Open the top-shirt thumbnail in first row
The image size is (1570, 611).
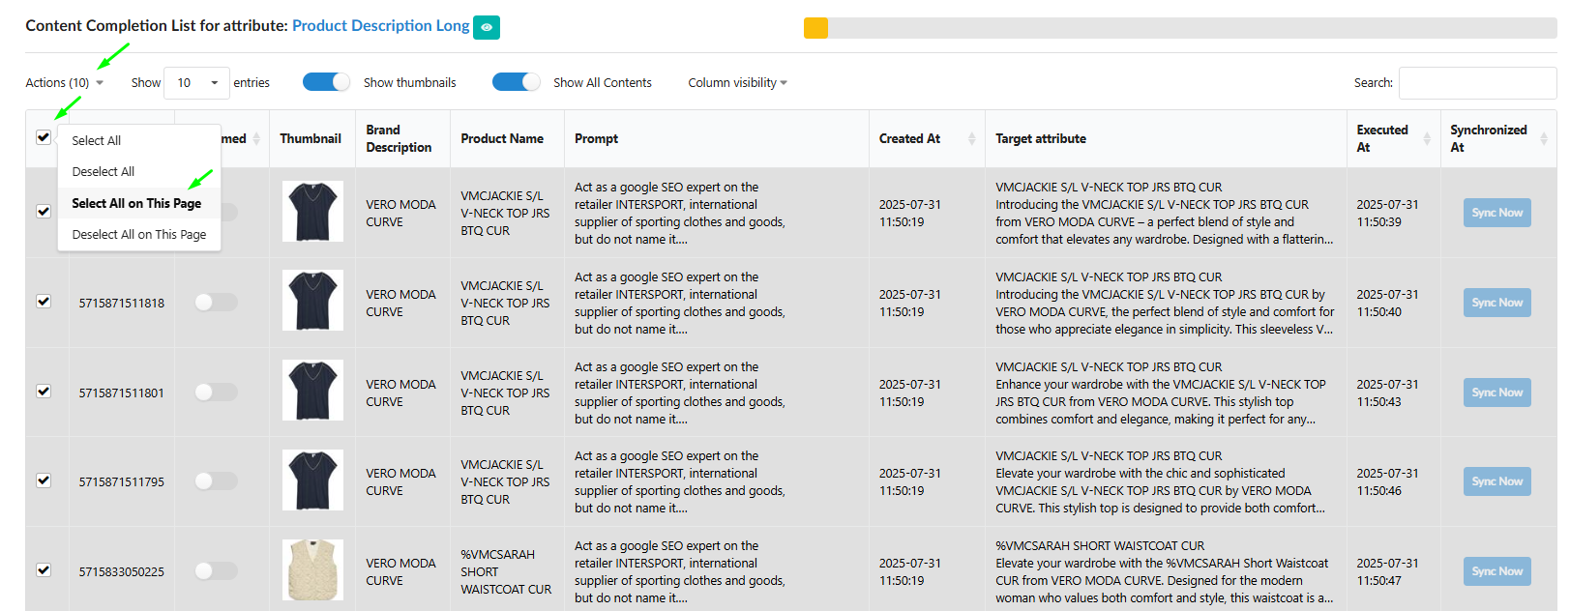tap(312, 212)
